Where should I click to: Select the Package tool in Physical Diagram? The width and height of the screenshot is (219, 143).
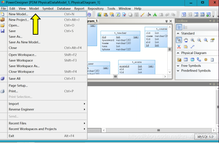179,60
